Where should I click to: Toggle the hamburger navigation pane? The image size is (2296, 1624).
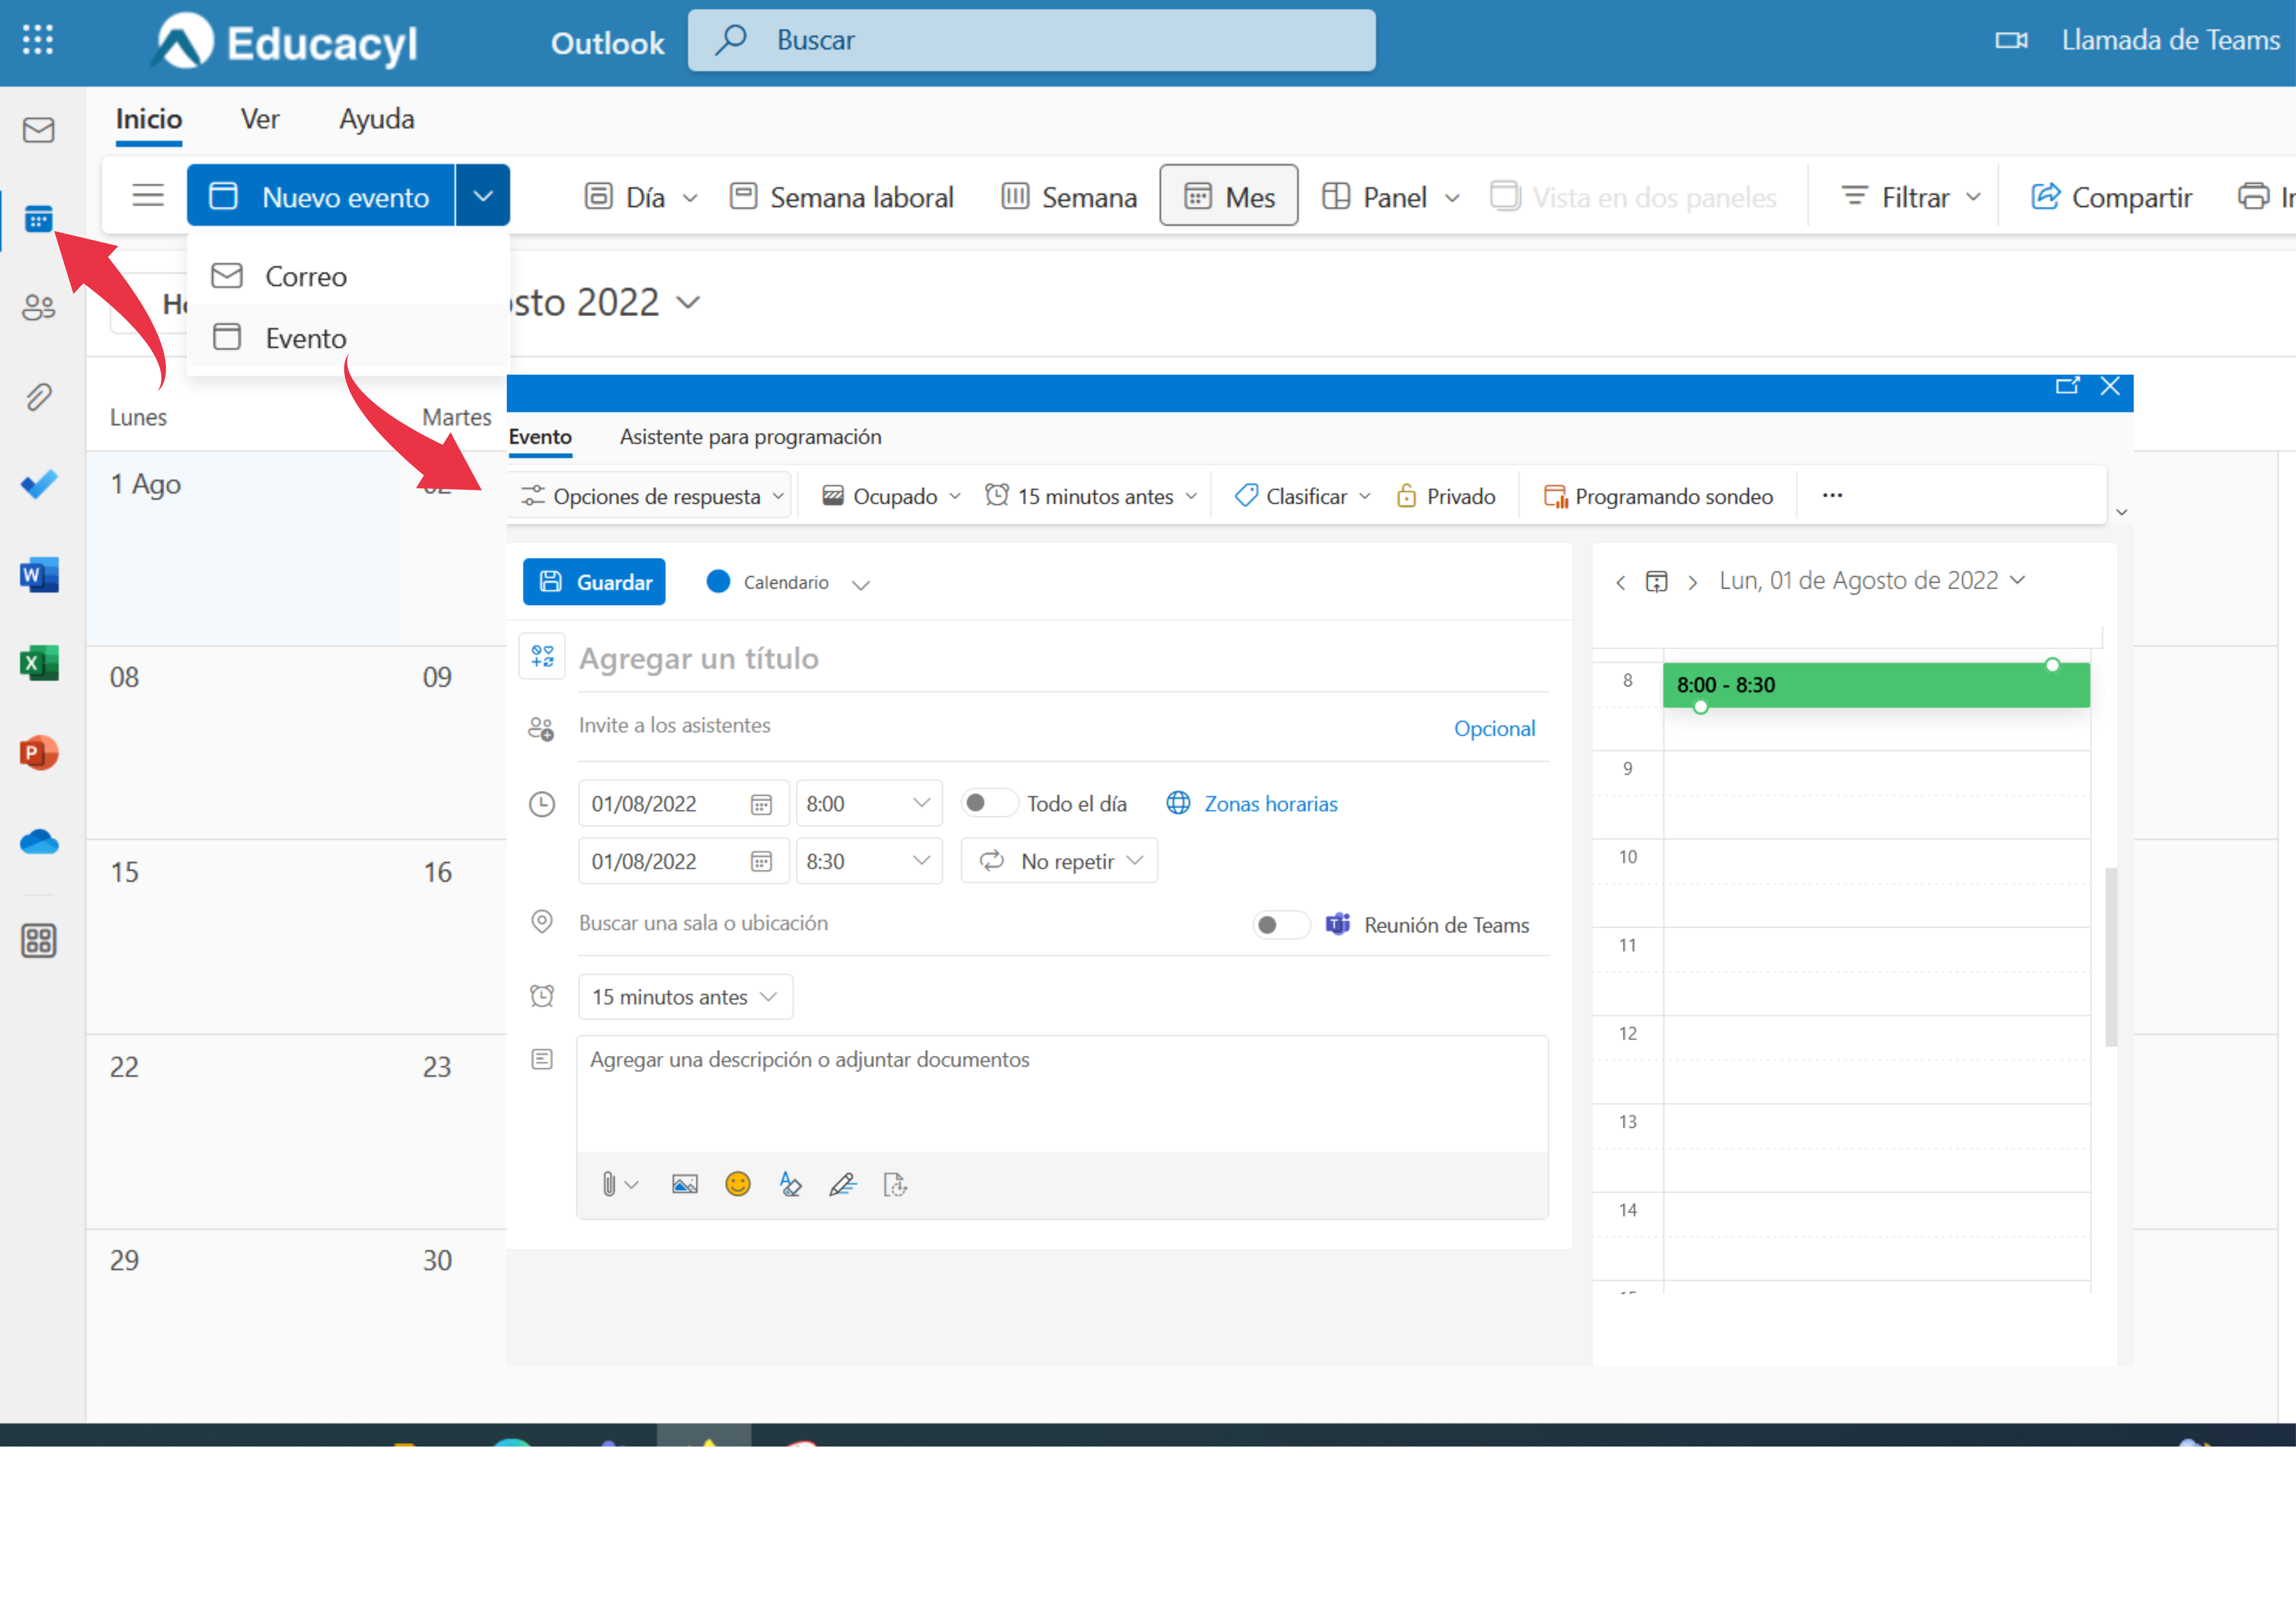point(148,195)
